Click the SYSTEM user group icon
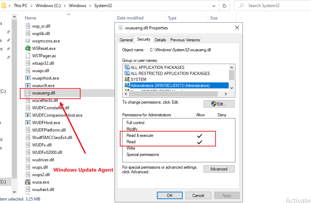 127,79
